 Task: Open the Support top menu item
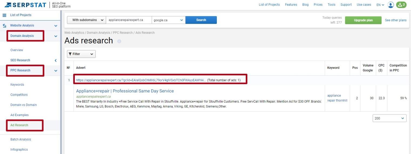[x=346, y=5]
